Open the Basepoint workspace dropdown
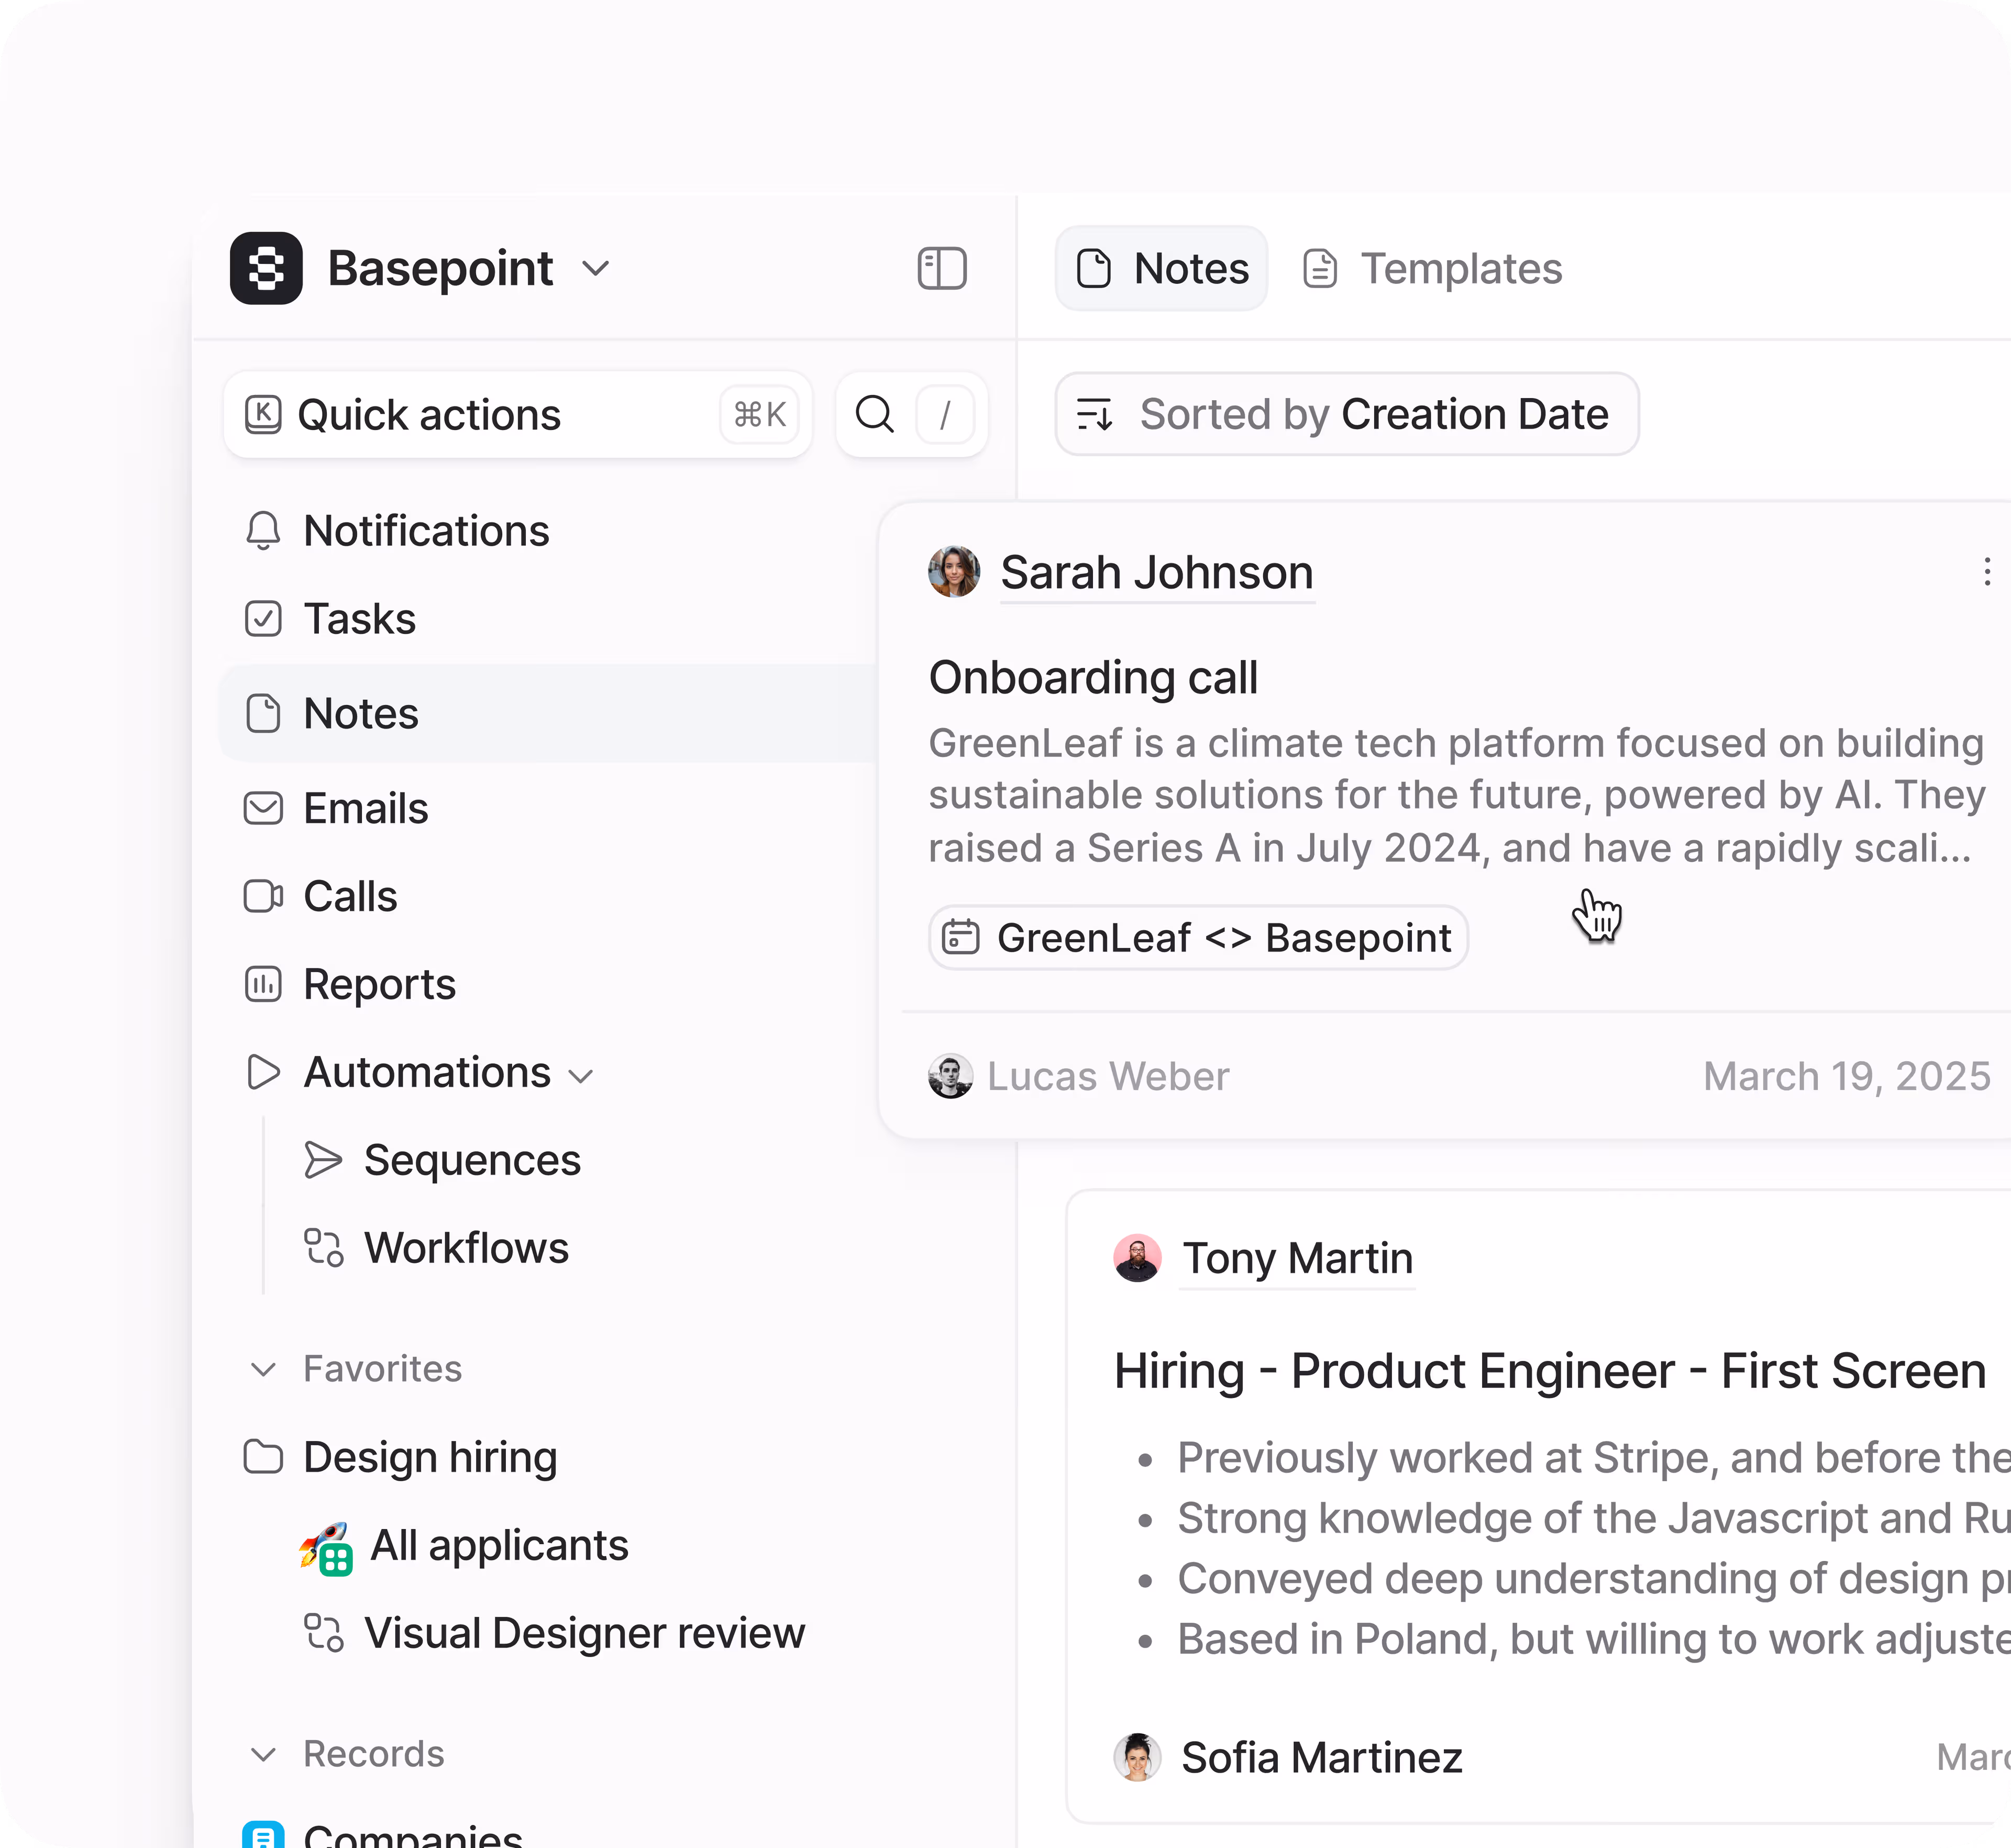 pyautogui.click(x=596, y=268)
